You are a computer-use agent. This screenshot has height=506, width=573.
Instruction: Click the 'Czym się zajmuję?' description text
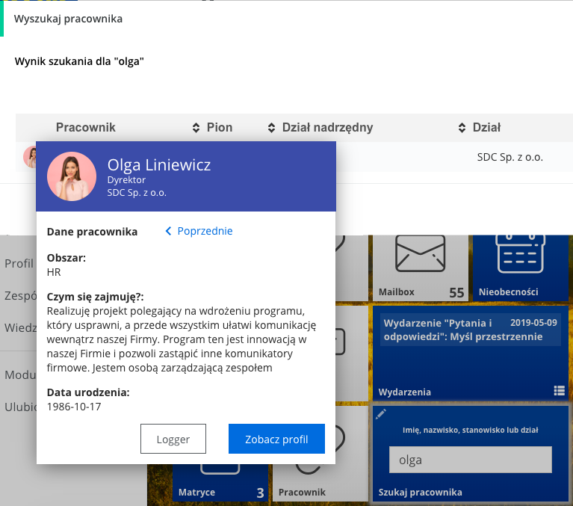pos(182,339)
